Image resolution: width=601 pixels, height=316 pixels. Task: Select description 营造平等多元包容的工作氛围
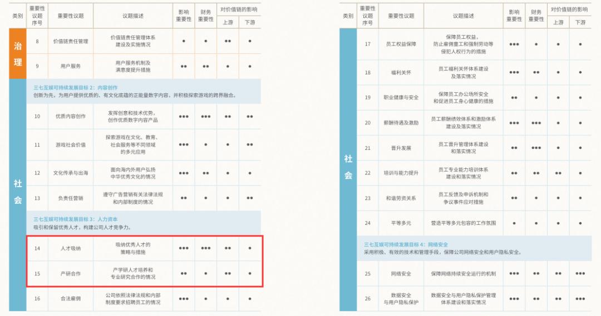(464, 223)
